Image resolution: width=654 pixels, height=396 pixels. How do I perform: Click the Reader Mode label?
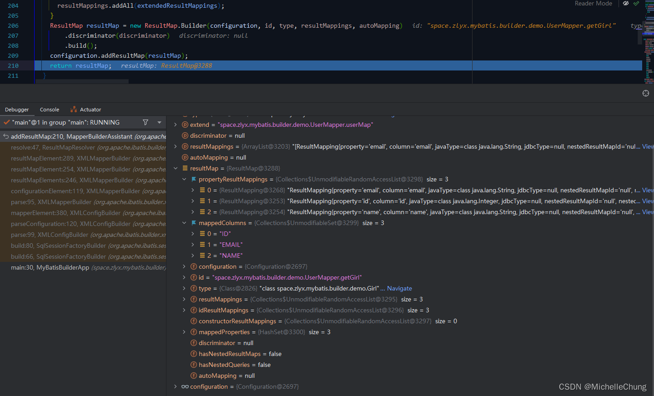[594, 3]
